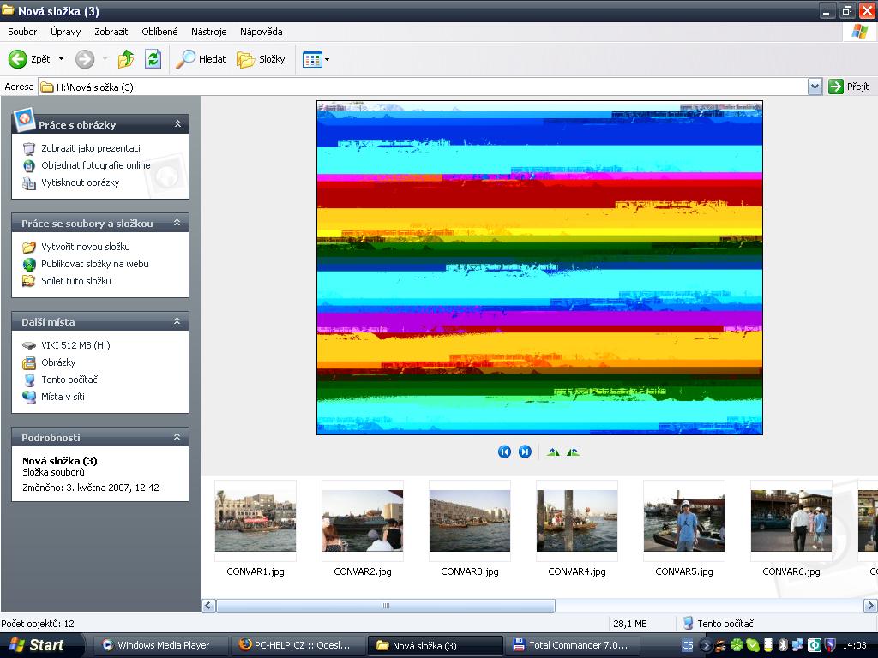The height and width of the screenshot is (658, 878).
Task: Open Hledat search tool
Action: 201,59
